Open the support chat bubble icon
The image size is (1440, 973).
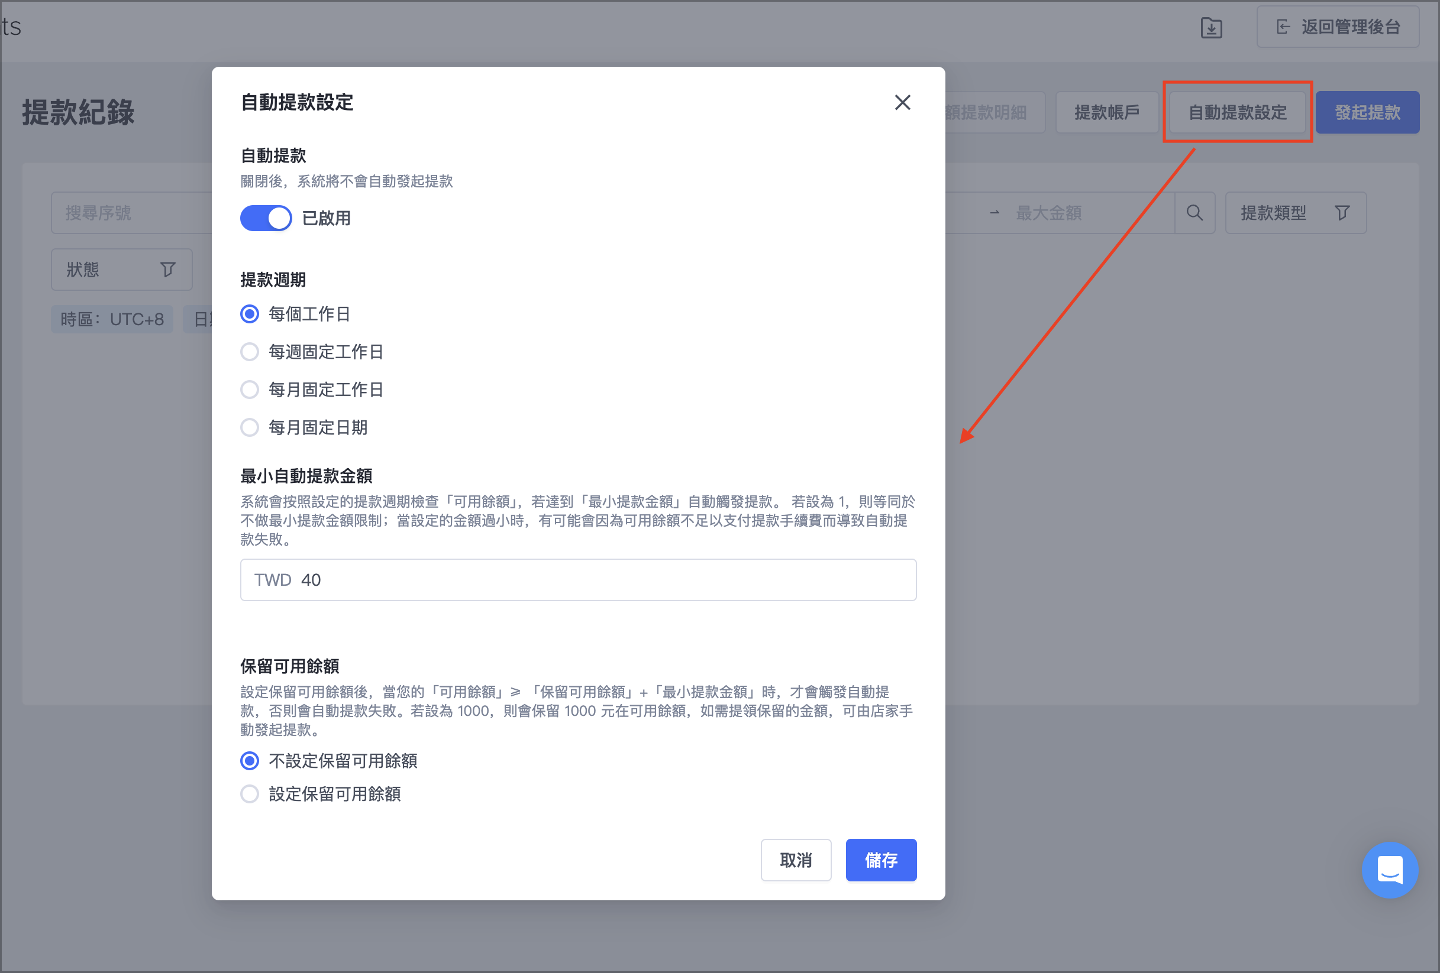1390,870
